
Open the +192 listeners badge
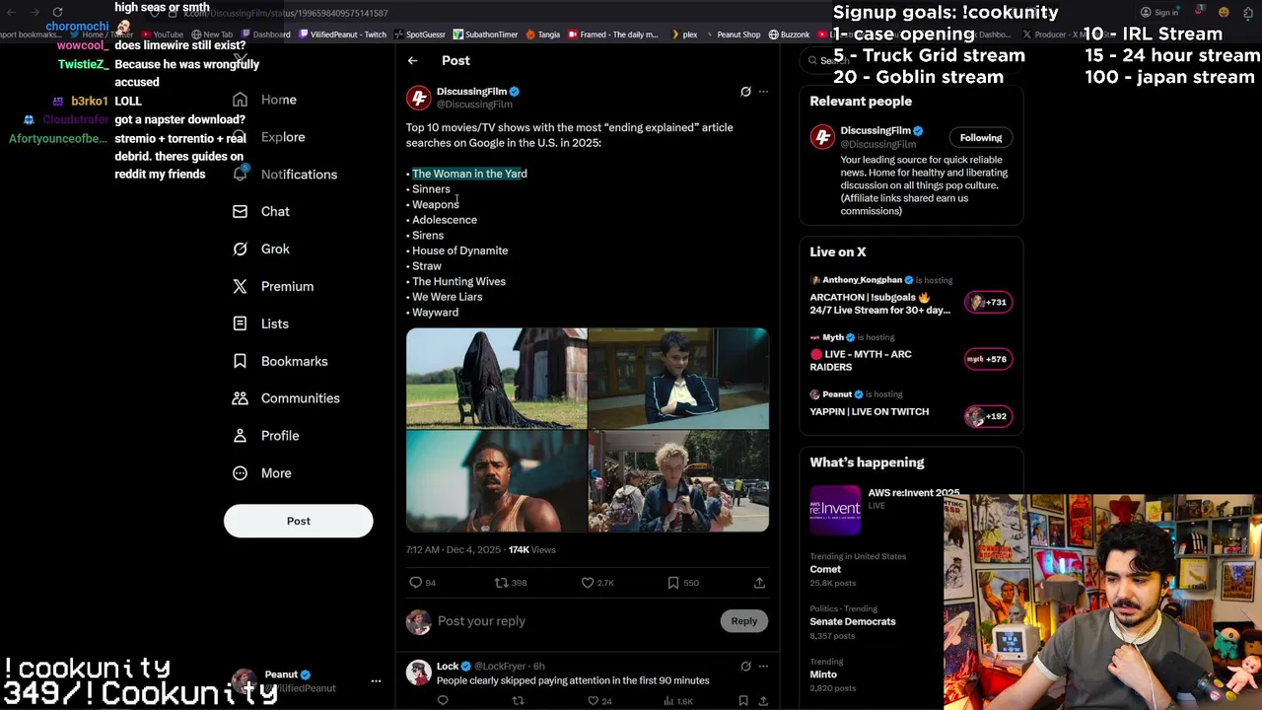988,416
